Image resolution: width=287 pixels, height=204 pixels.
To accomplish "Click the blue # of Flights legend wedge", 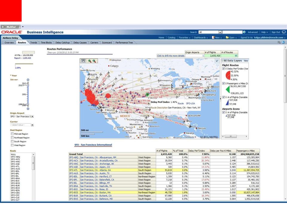I will click(x=228, y=102).
